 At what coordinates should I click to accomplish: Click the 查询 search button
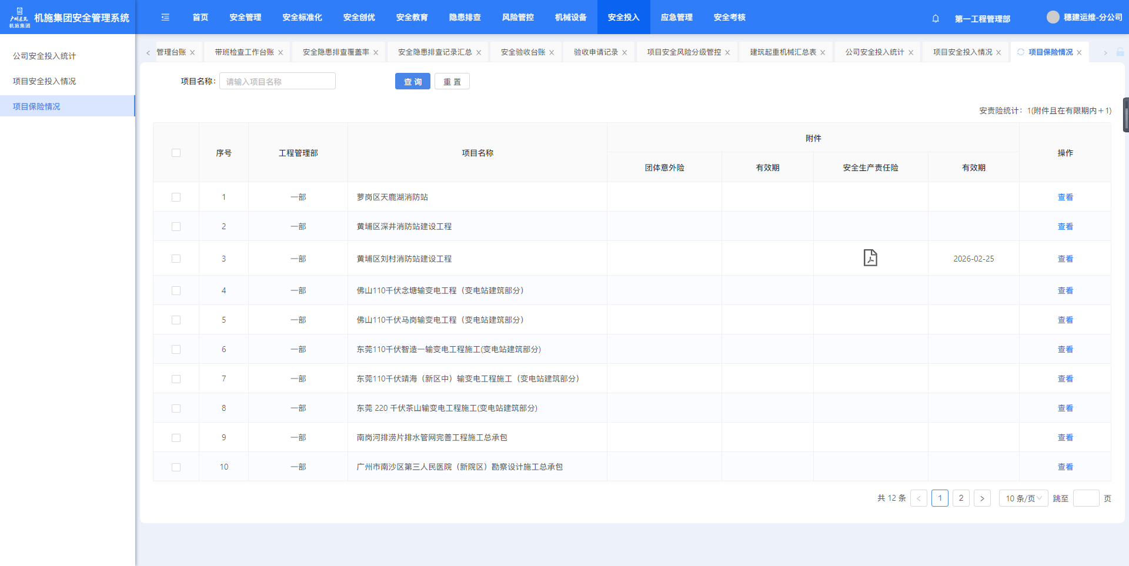tap(412, 82)
